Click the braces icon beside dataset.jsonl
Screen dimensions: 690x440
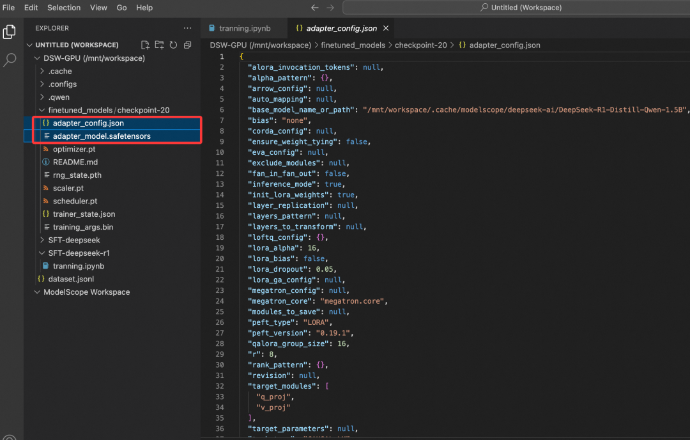(x=41, y=279)
